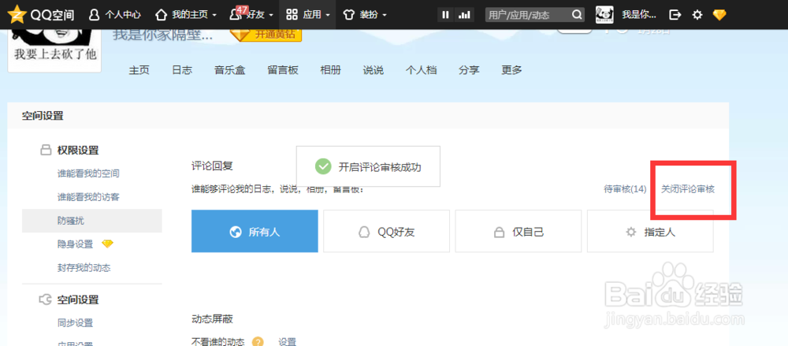
Task: Click the yellow diamond icon in top bar
Action: [719, 14]
